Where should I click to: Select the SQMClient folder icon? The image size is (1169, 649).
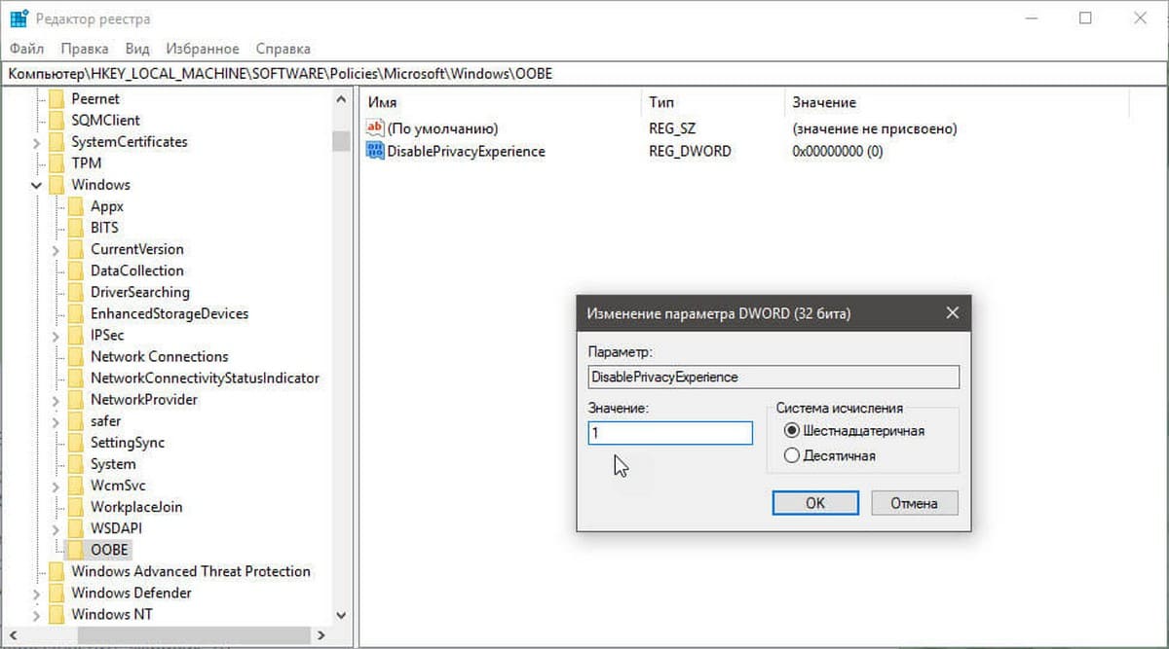57,121
